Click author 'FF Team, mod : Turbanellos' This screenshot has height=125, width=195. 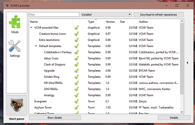click(x=156, y=108)
